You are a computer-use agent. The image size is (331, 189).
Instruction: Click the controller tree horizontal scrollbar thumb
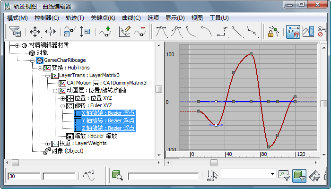15,163
